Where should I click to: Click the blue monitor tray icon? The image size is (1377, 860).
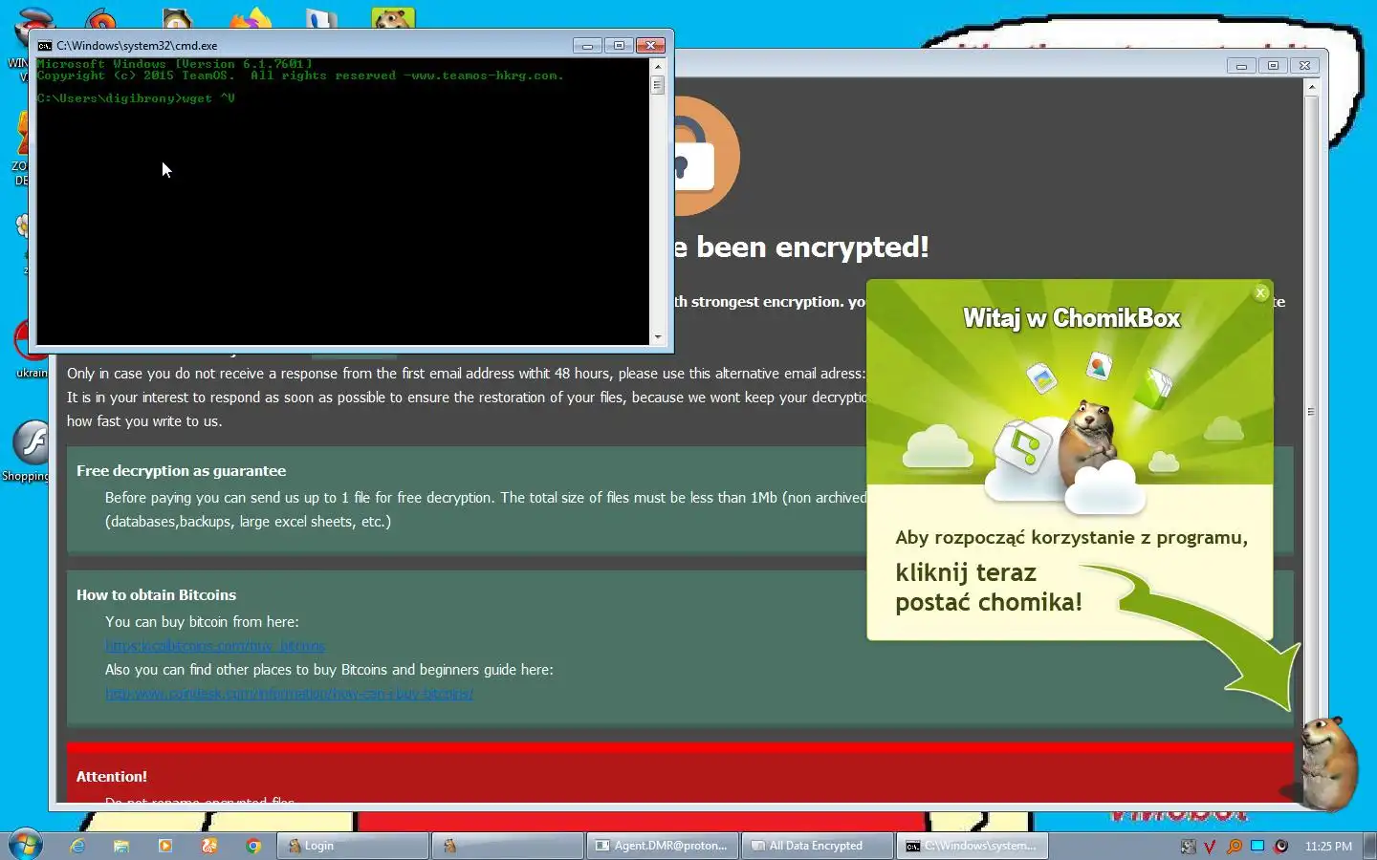click(1257, 847)
